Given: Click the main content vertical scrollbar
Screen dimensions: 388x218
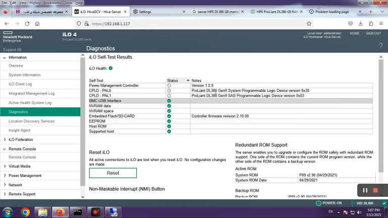Looking at the screenshot, I should 381,116.
